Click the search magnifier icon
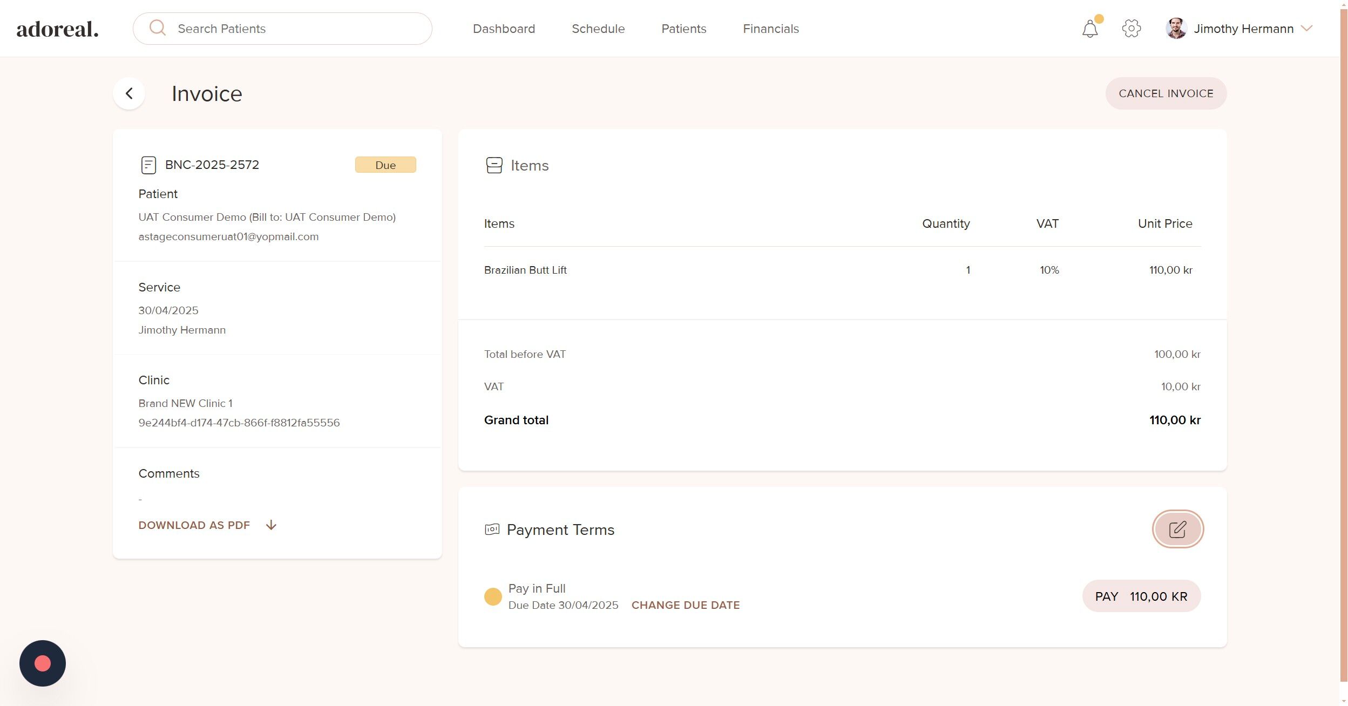Screen dimensions: 1348x706 tap(157, 28)
